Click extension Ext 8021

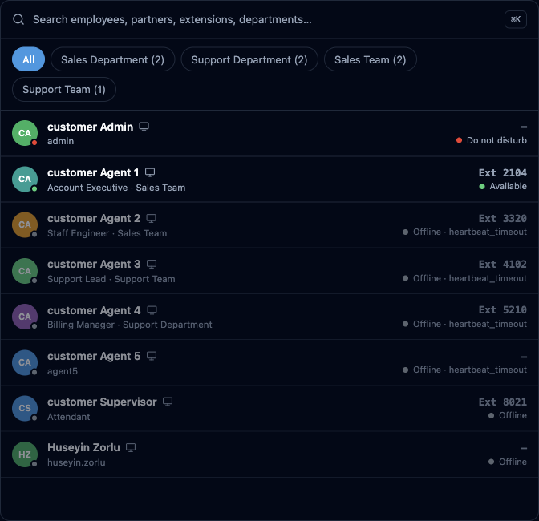tap(503, 402)
